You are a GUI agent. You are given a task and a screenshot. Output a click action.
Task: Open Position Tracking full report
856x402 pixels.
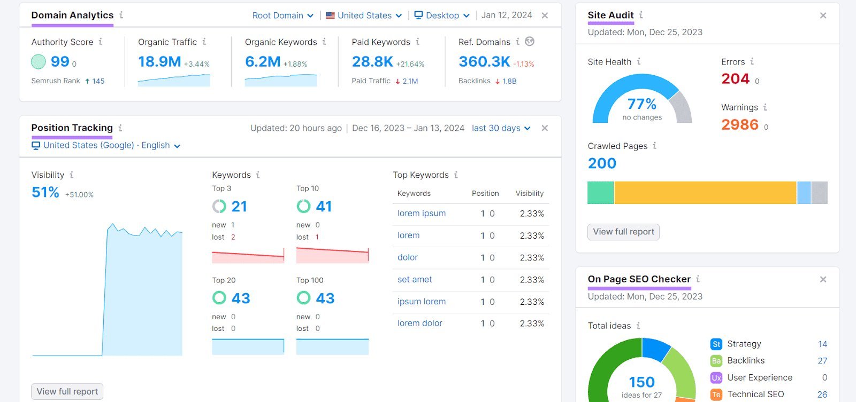point(67,391)
